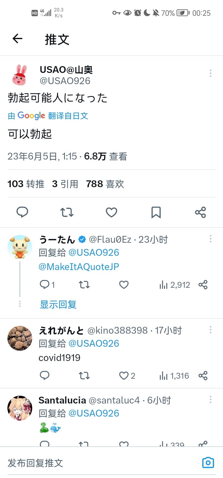Open the @MakeItAQuoteJP mention link

[x=79, y=267]
